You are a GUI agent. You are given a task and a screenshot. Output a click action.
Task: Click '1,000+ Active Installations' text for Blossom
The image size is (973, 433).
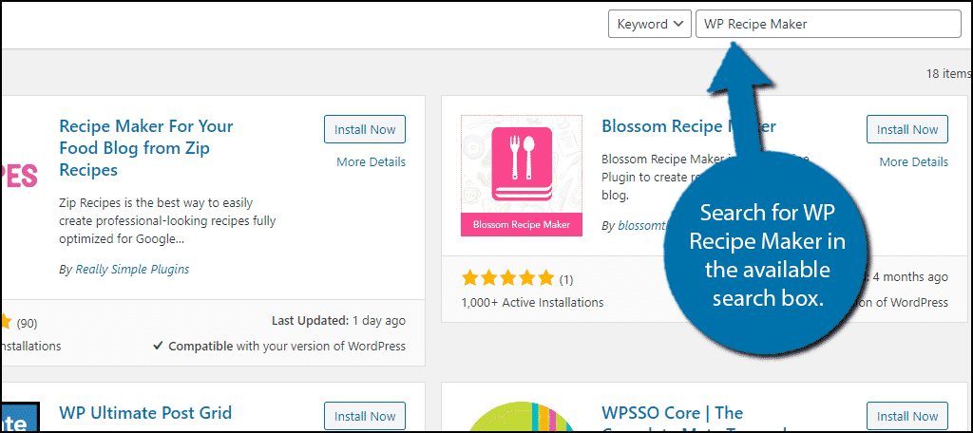(x=532, y=303)
